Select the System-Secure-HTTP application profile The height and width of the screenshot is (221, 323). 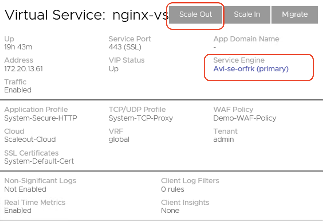(x=41, y=118)
